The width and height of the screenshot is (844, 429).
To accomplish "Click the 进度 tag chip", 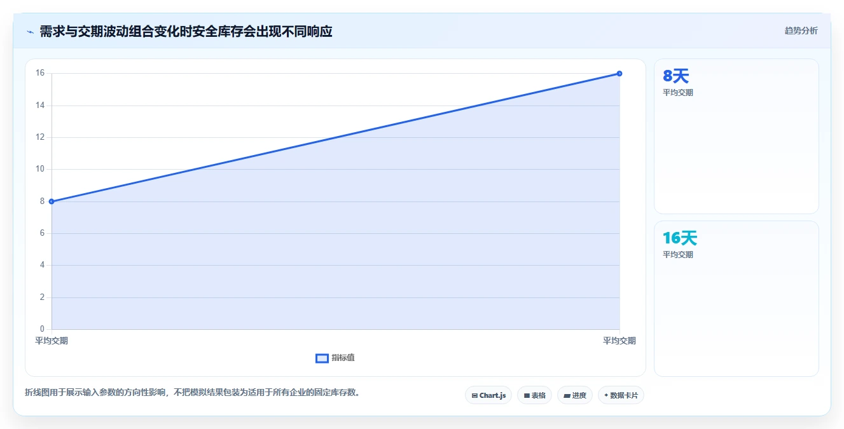I will (x=575, y=395).
